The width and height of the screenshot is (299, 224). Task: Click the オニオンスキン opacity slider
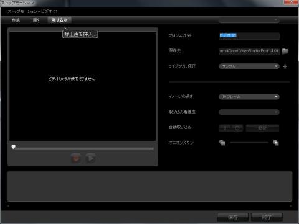point(249,143)
